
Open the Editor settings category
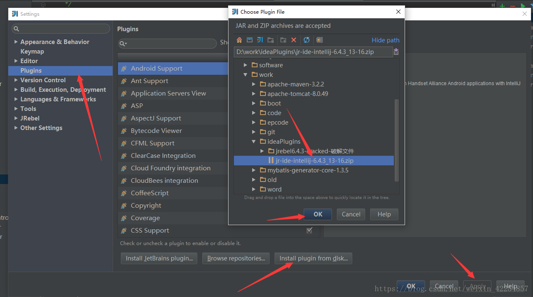pyautogui.click(x=29, y=61)
